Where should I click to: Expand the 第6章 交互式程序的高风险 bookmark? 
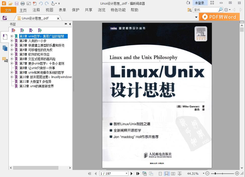tap(12, 59)
